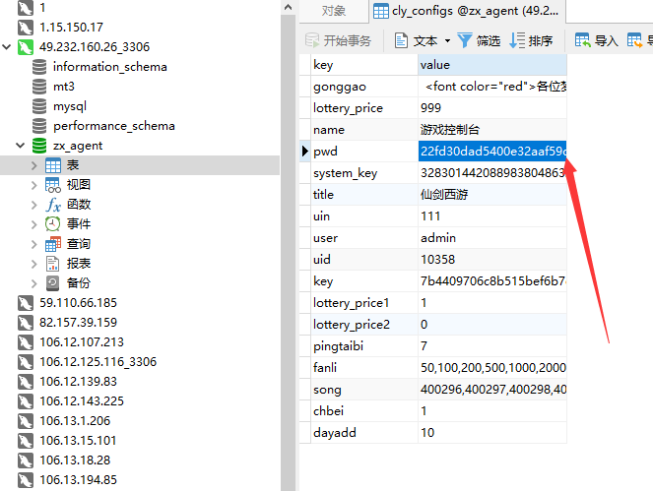653x491 pixels.
Task: Select the 59.110.66.185 connection entry
Action: click(x=78, y=303)
